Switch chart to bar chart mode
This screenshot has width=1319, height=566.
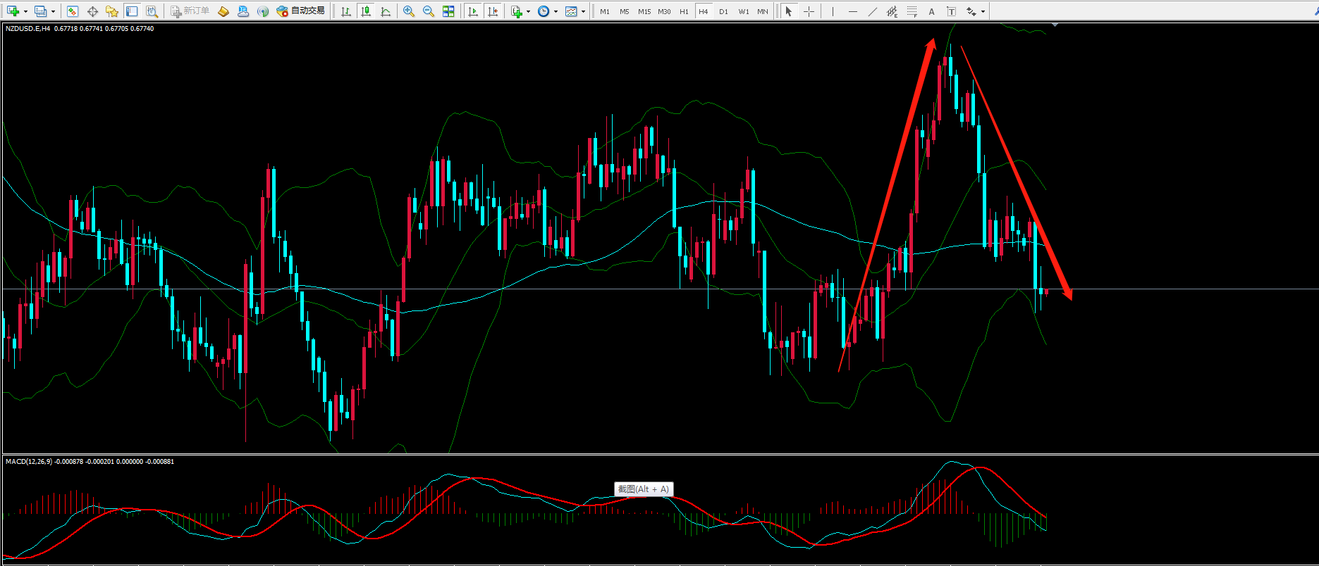tap(345, 11)
